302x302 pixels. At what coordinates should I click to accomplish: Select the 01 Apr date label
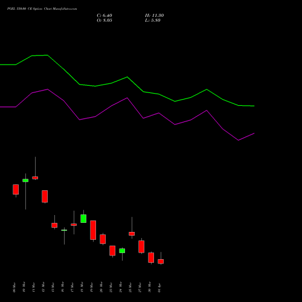click(159, 288)
